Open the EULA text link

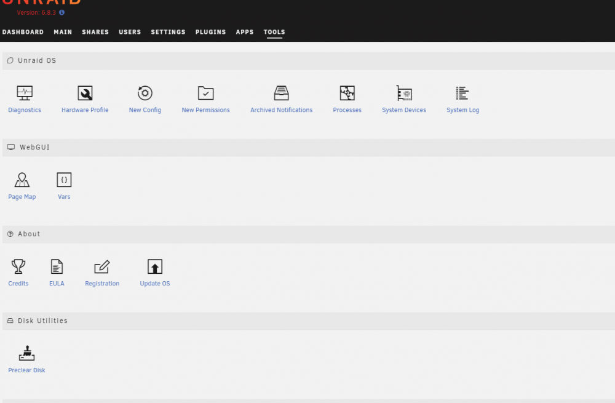pos(57,283)
